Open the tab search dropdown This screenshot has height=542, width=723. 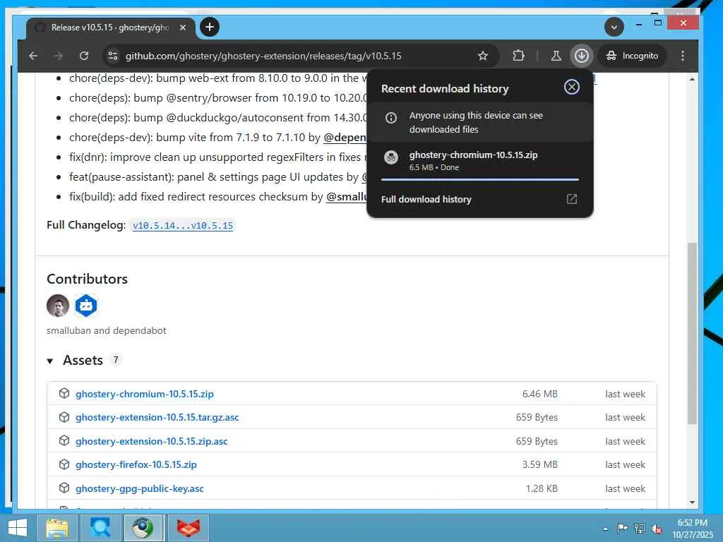pyautogui.click(x=614, y=28)
